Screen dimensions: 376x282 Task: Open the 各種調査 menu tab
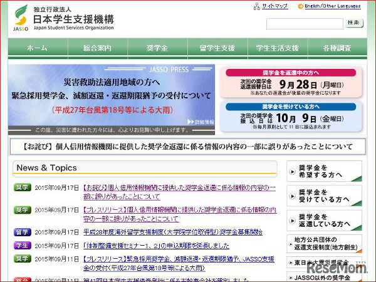337,48
